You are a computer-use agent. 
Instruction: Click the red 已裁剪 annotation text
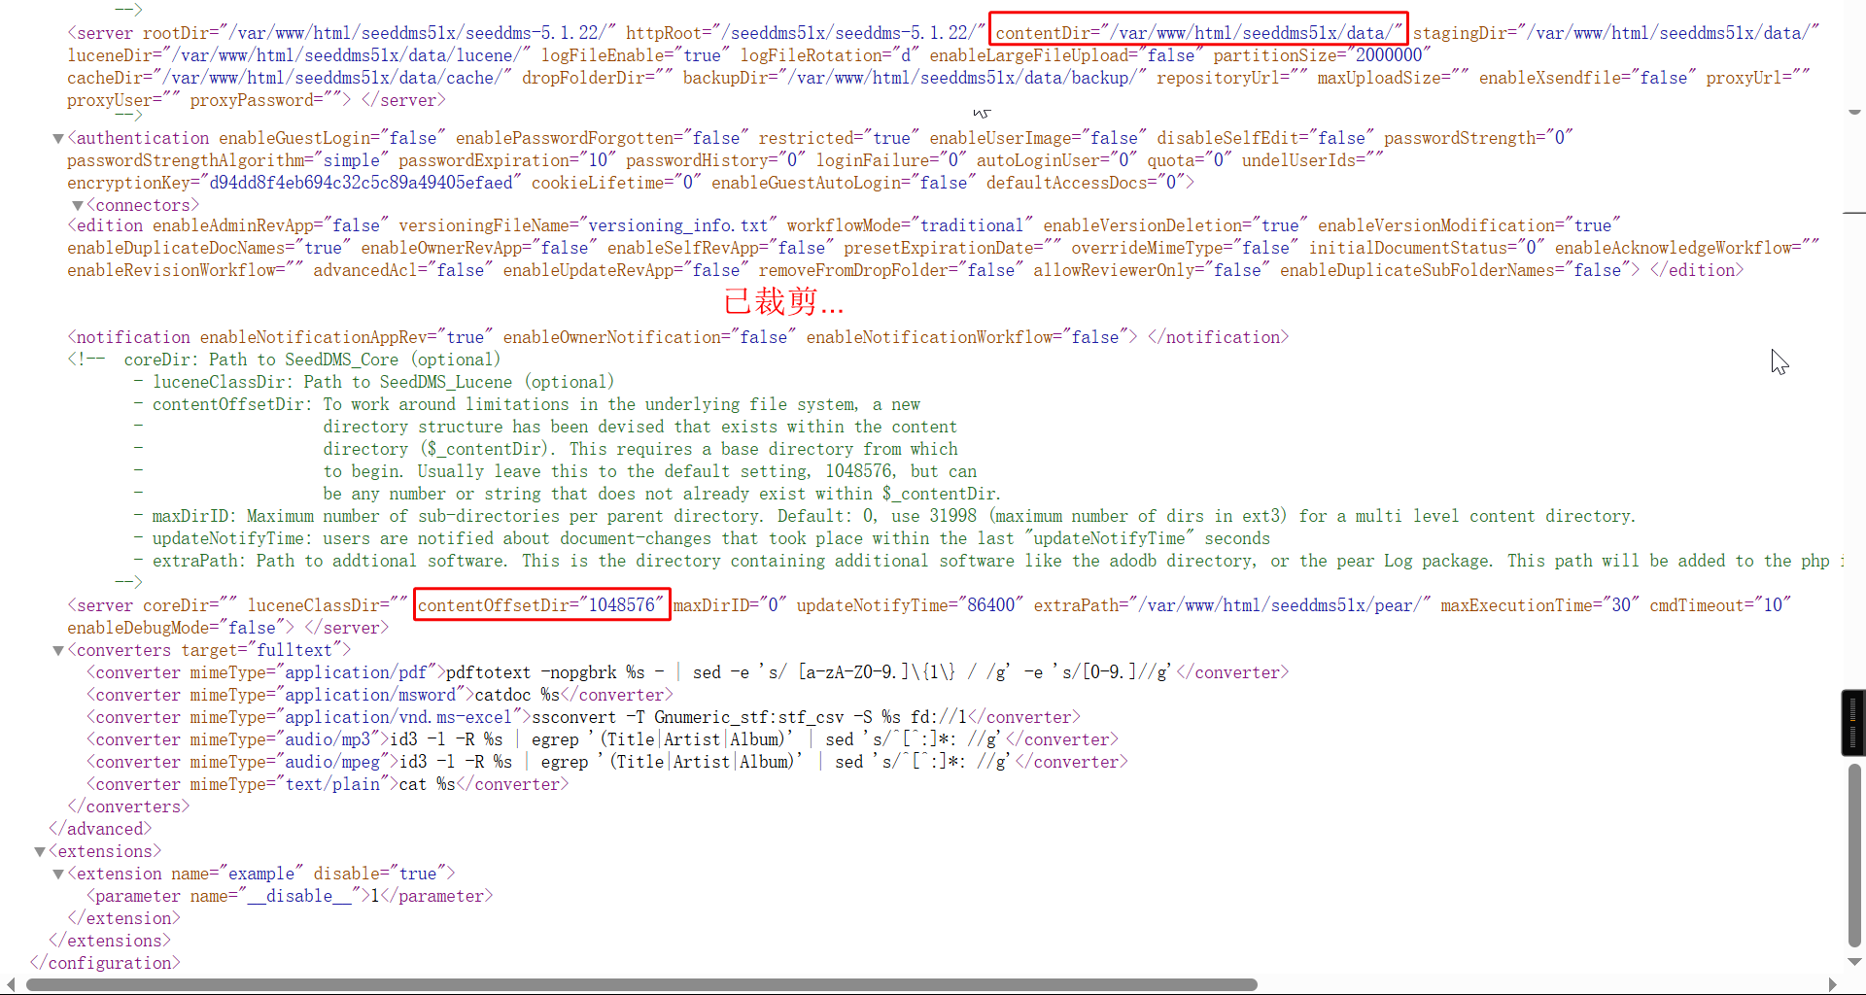(x=783, y=302)
